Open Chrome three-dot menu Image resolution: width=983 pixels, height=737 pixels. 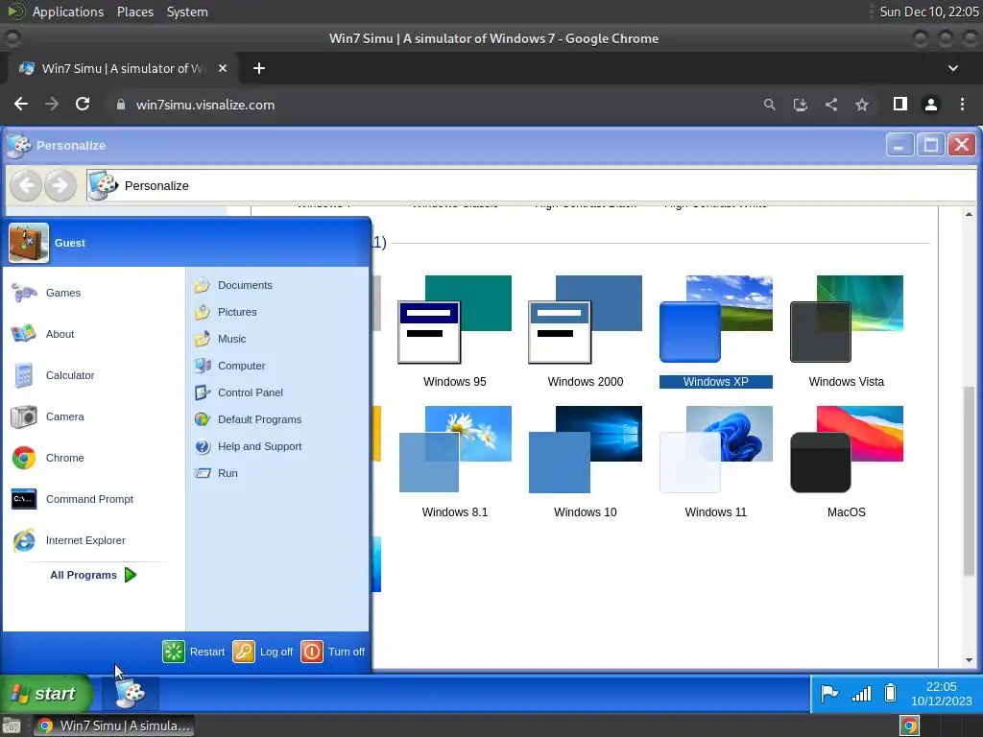coord(962,104)
